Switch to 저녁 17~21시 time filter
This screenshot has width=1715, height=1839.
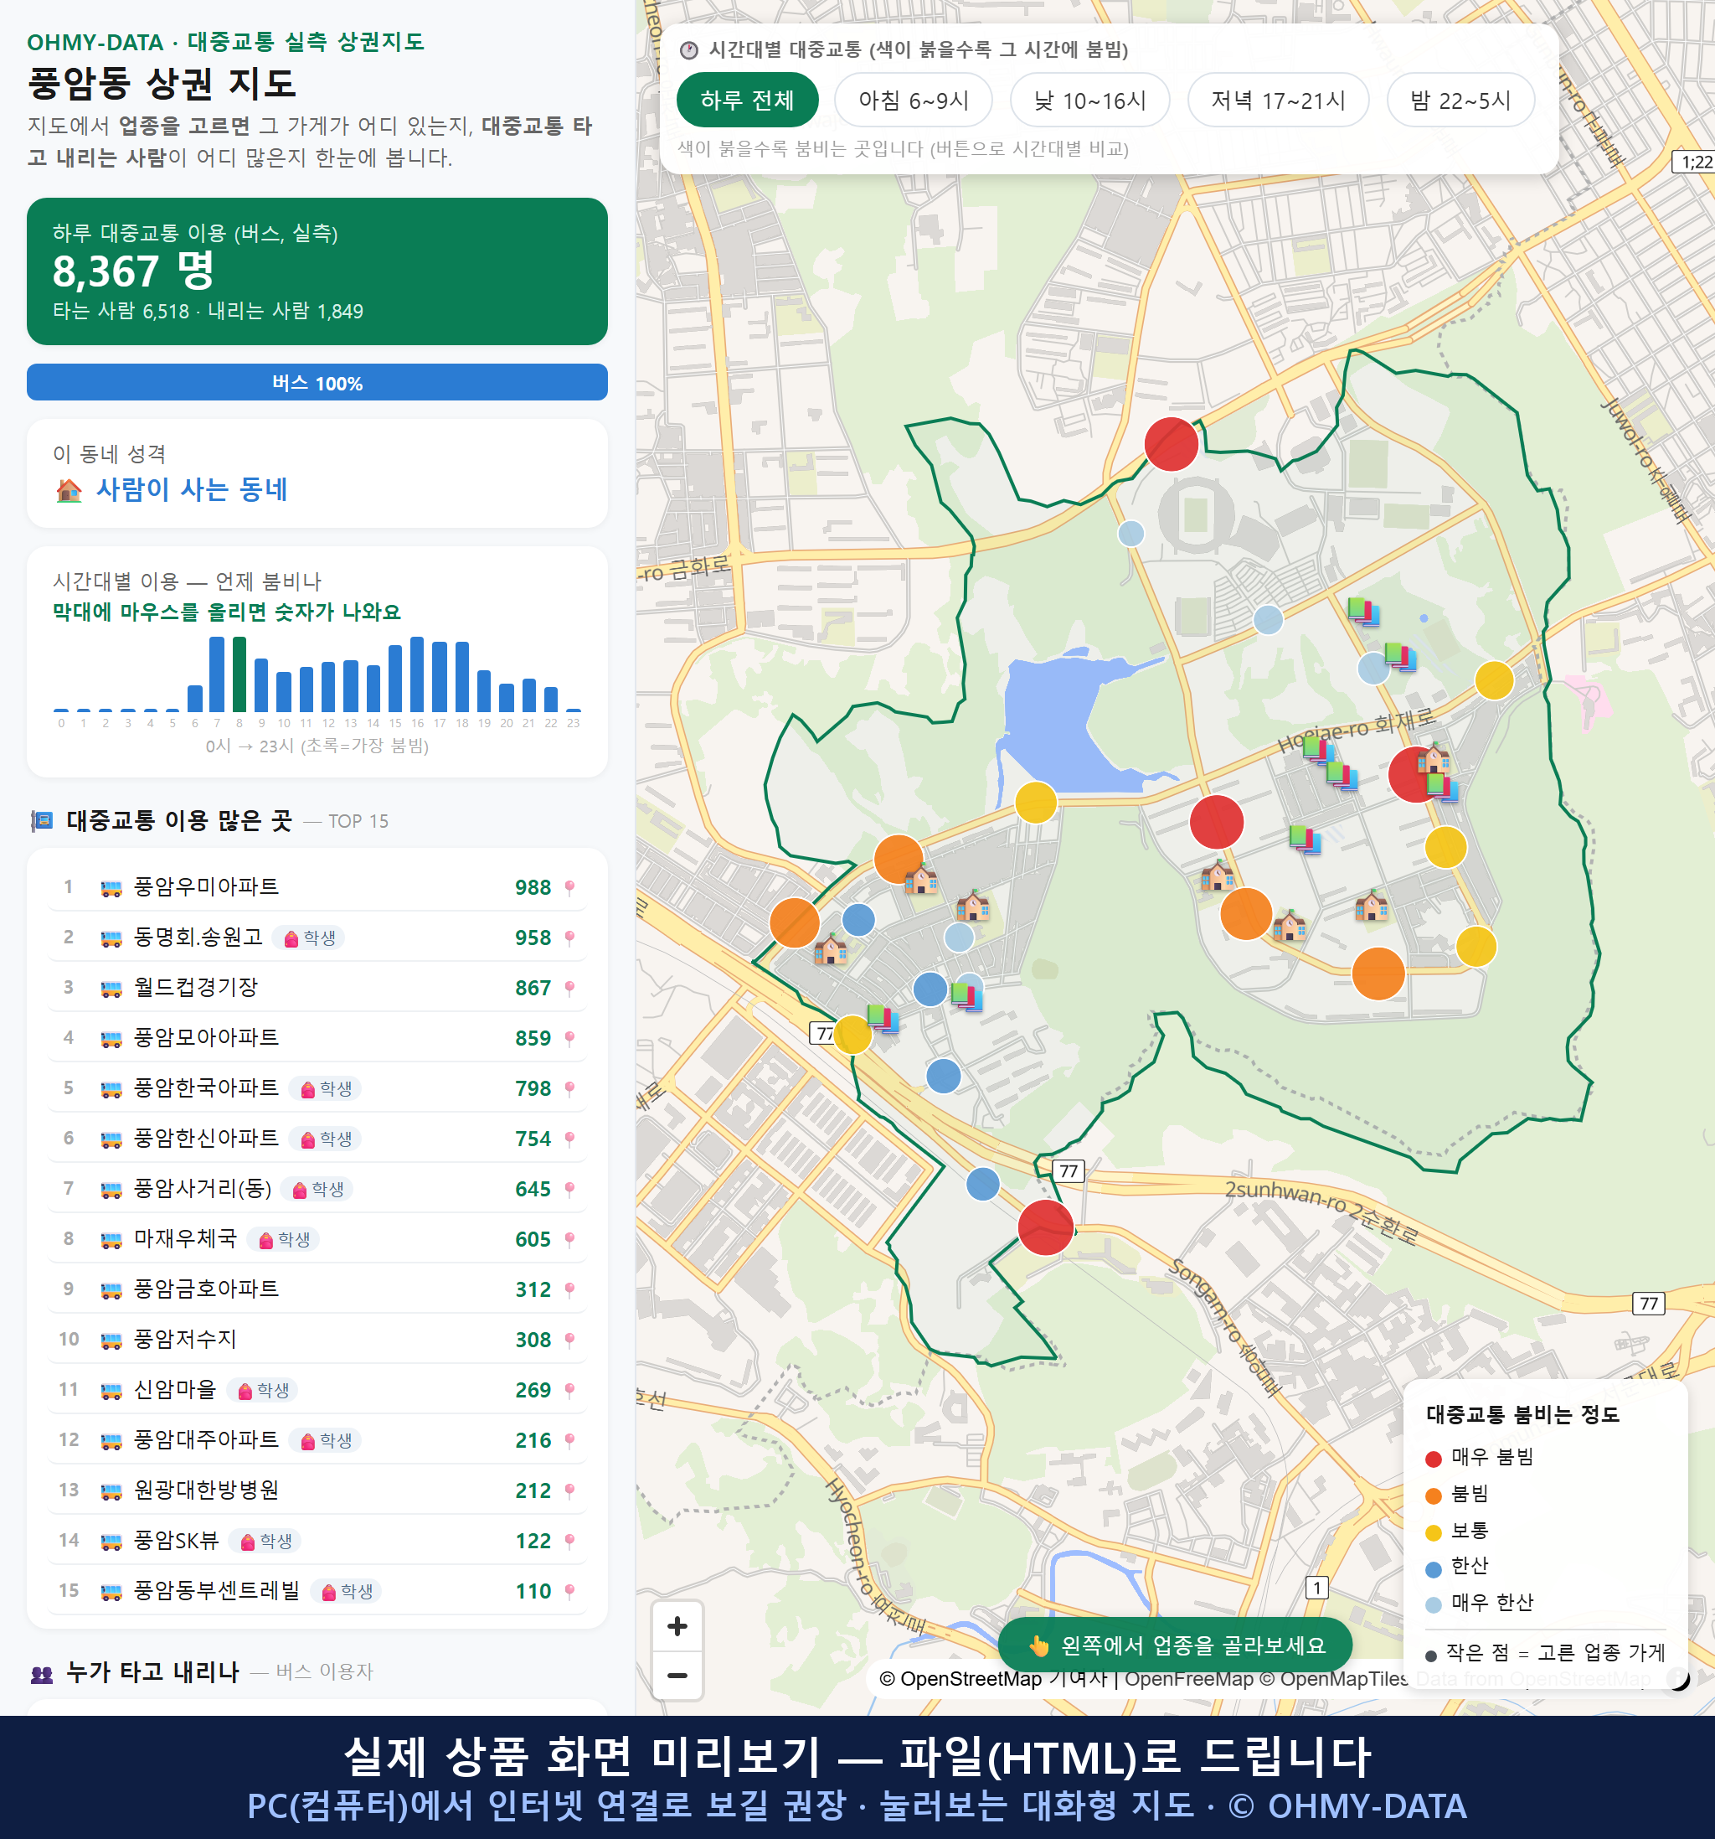click(x=1278, y=100)
